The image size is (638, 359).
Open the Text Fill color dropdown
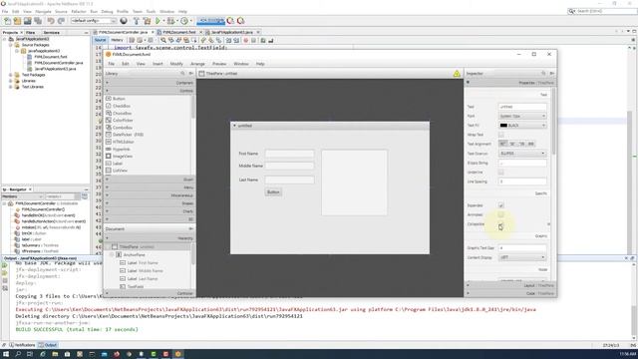point(522,126)
